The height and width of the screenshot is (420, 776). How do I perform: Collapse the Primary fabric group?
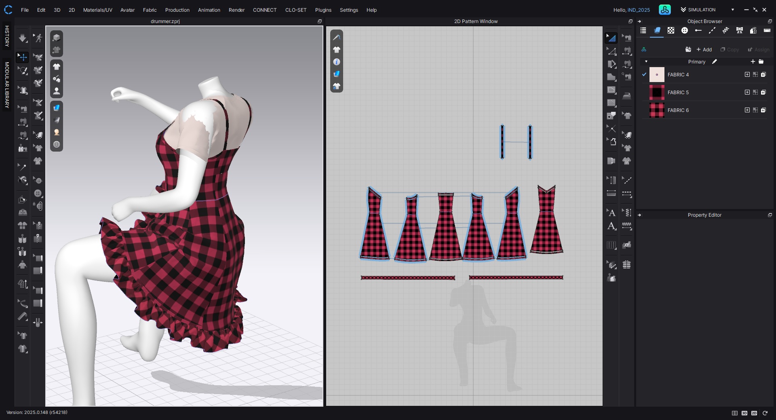(646, 61)
